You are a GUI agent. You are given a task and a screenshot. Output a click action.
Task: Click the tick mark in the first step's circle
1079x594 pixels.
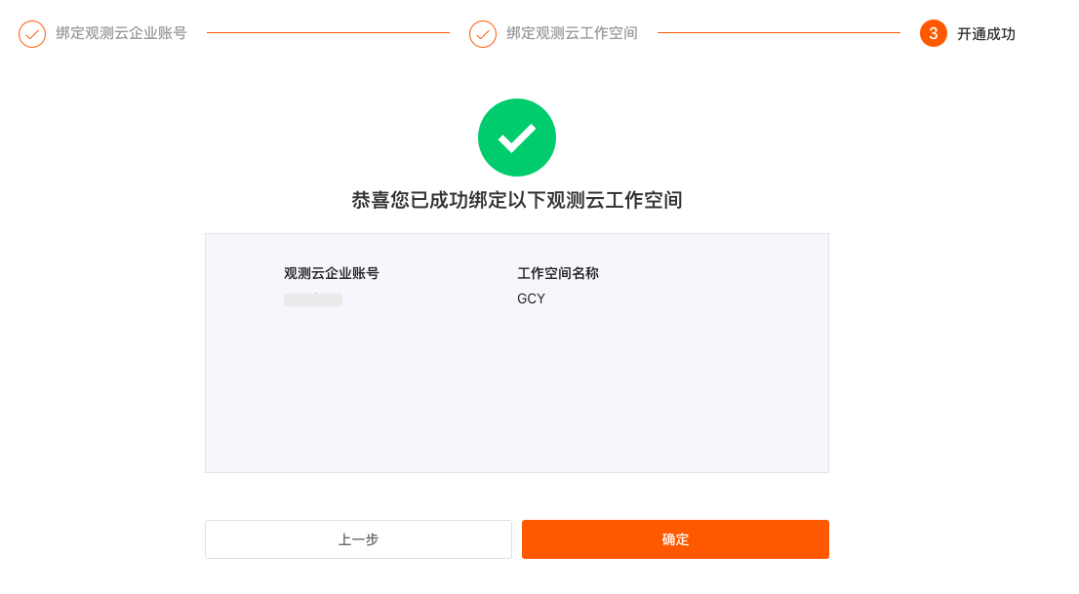tap(32, 34)
